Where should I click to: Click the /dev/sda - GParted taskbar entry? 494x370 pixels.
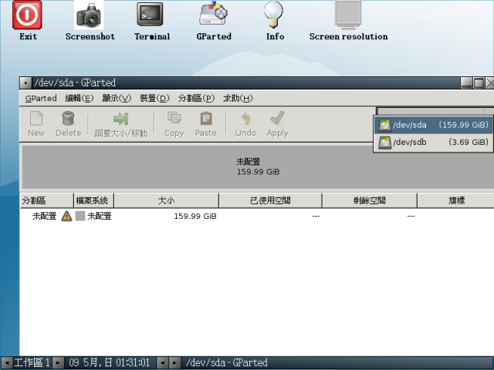click(226, 363)
